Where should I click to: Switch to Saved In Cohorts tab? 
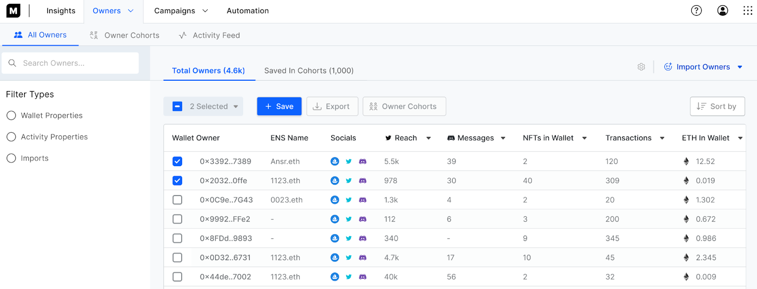(x=308, y=71)
